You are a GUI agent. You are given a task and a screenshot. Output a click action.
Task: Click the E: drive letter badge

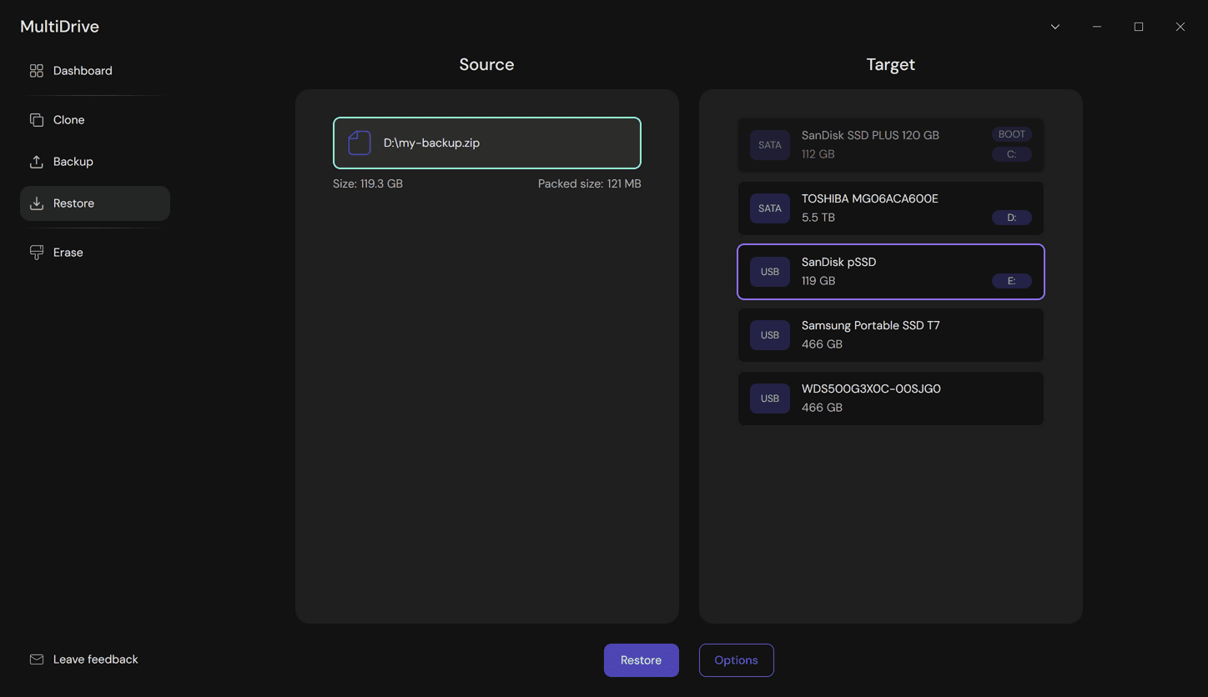click(x=1011, y=281)
